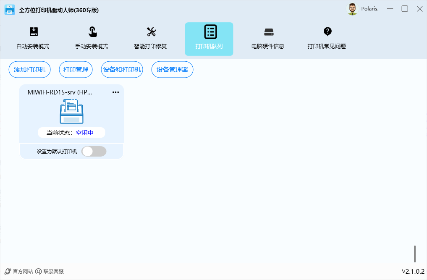Switch to 电脑硬件信息 tab label
The image size is (427, 280).
pyautogui.click(x=268, y=46)
